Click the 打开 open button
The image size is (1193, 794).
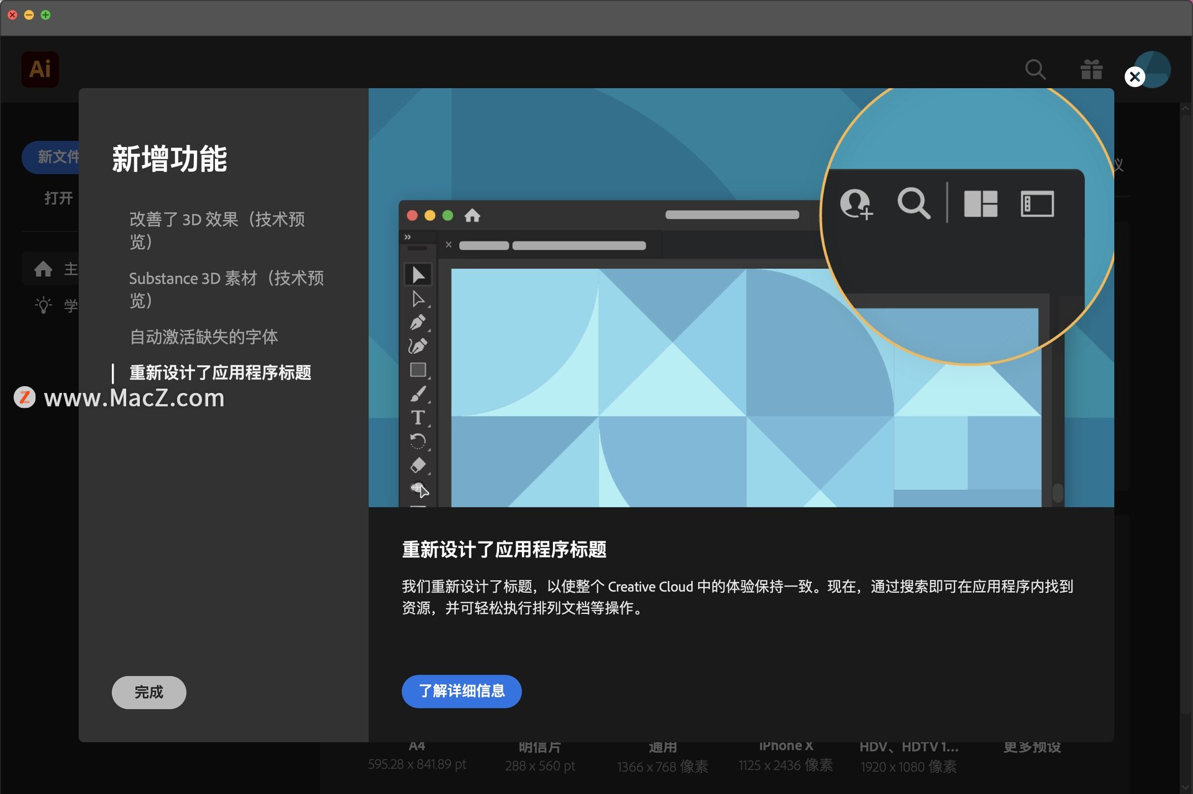point(58,198)
